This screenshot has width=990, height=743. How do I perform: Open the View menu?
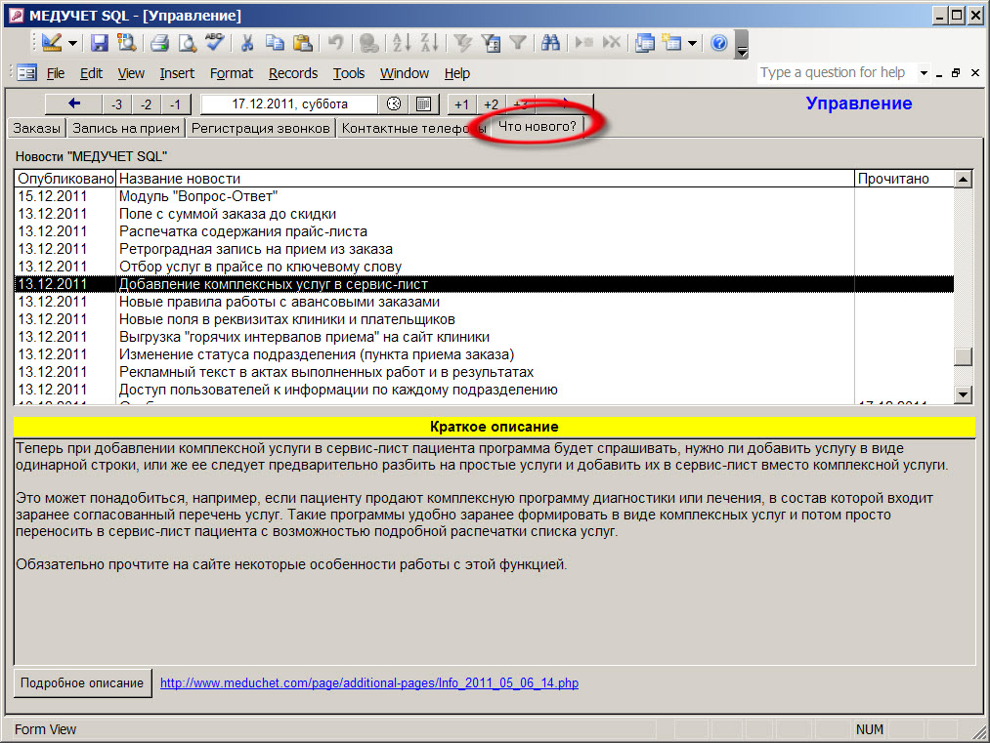coord(131,73)
